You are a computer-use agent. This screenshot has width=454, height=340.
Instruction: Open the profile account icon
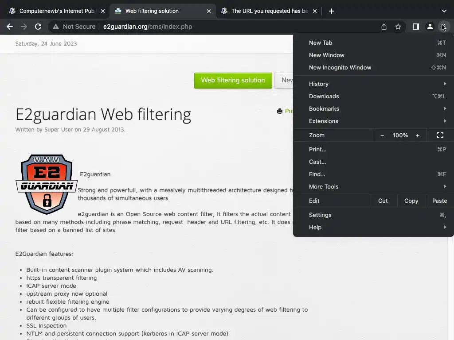coord(430,27)
